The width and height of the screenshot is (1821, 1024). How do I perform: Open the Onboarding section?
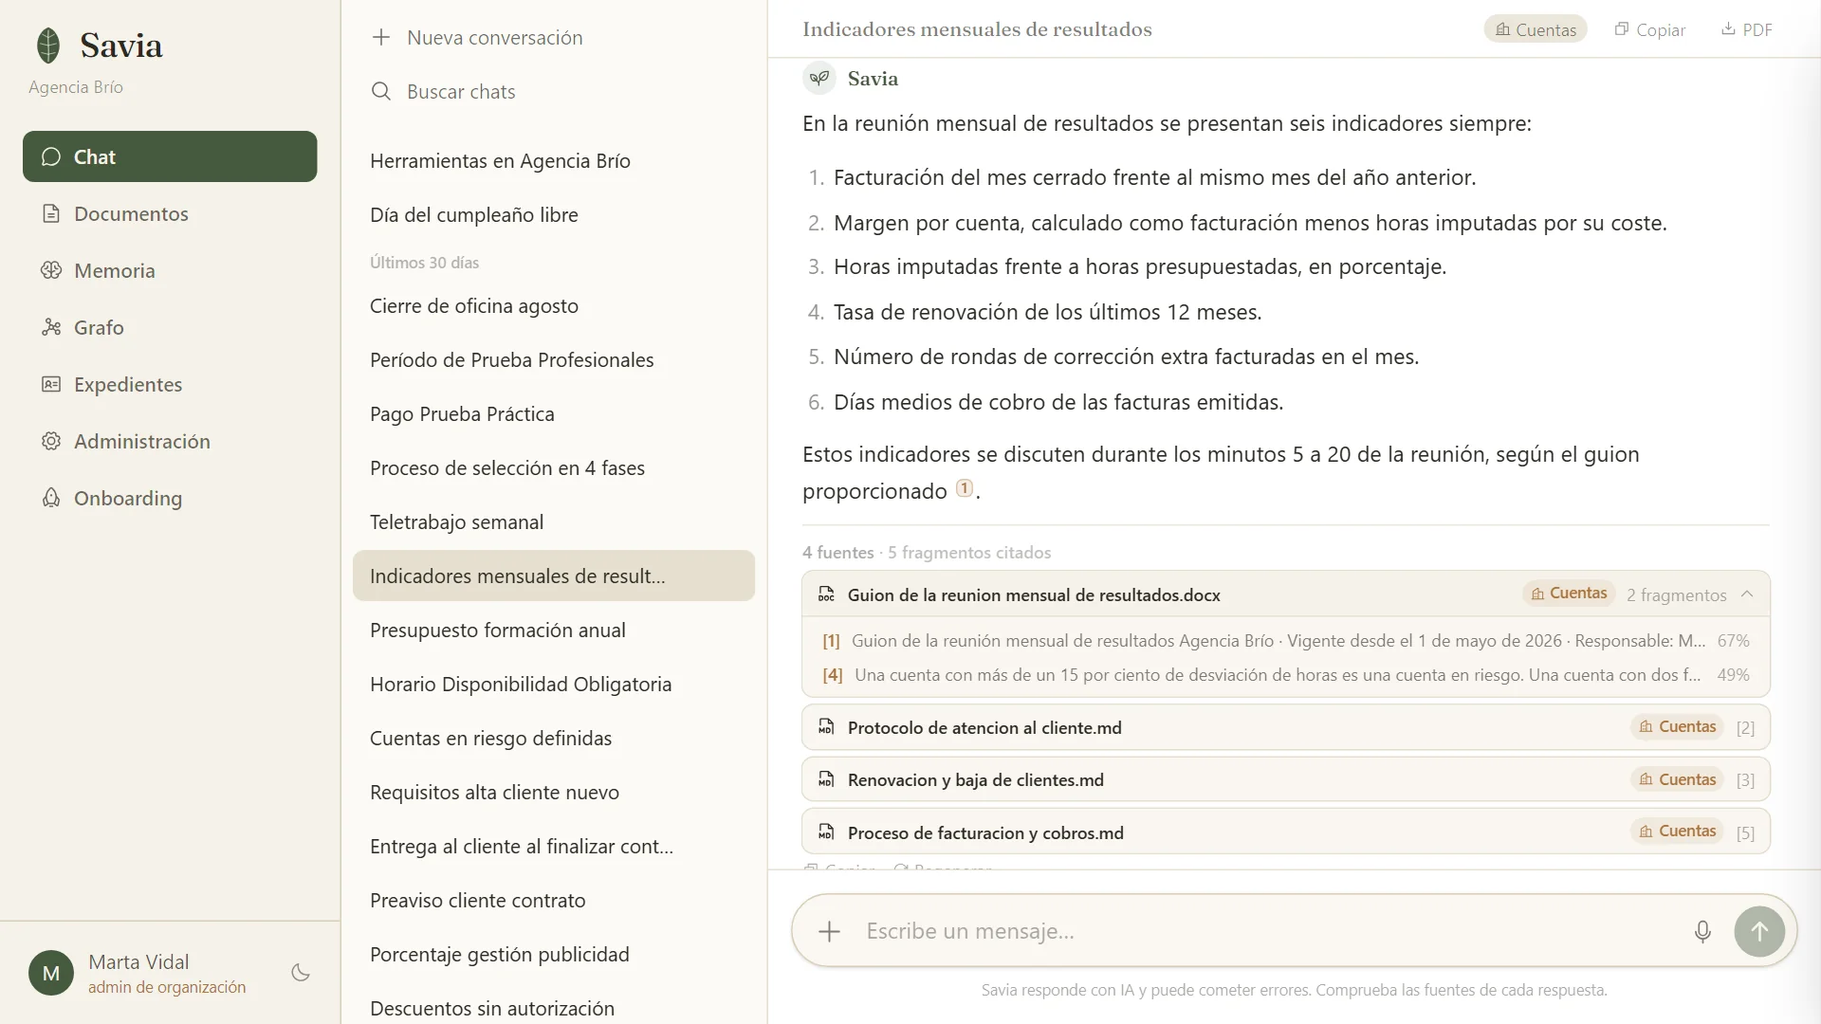(170, 498)
